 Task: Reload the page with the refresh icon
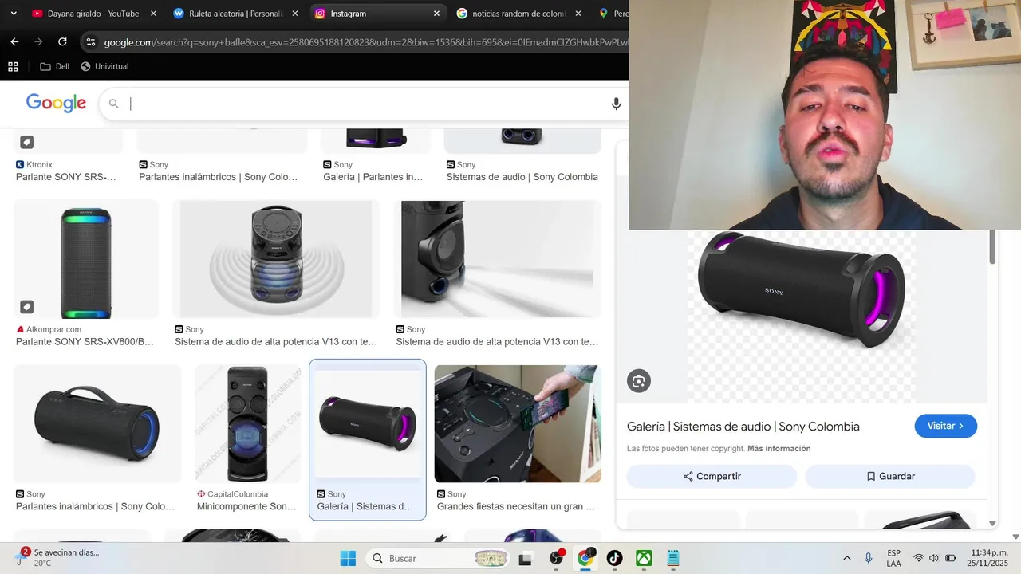coord(62,41)
